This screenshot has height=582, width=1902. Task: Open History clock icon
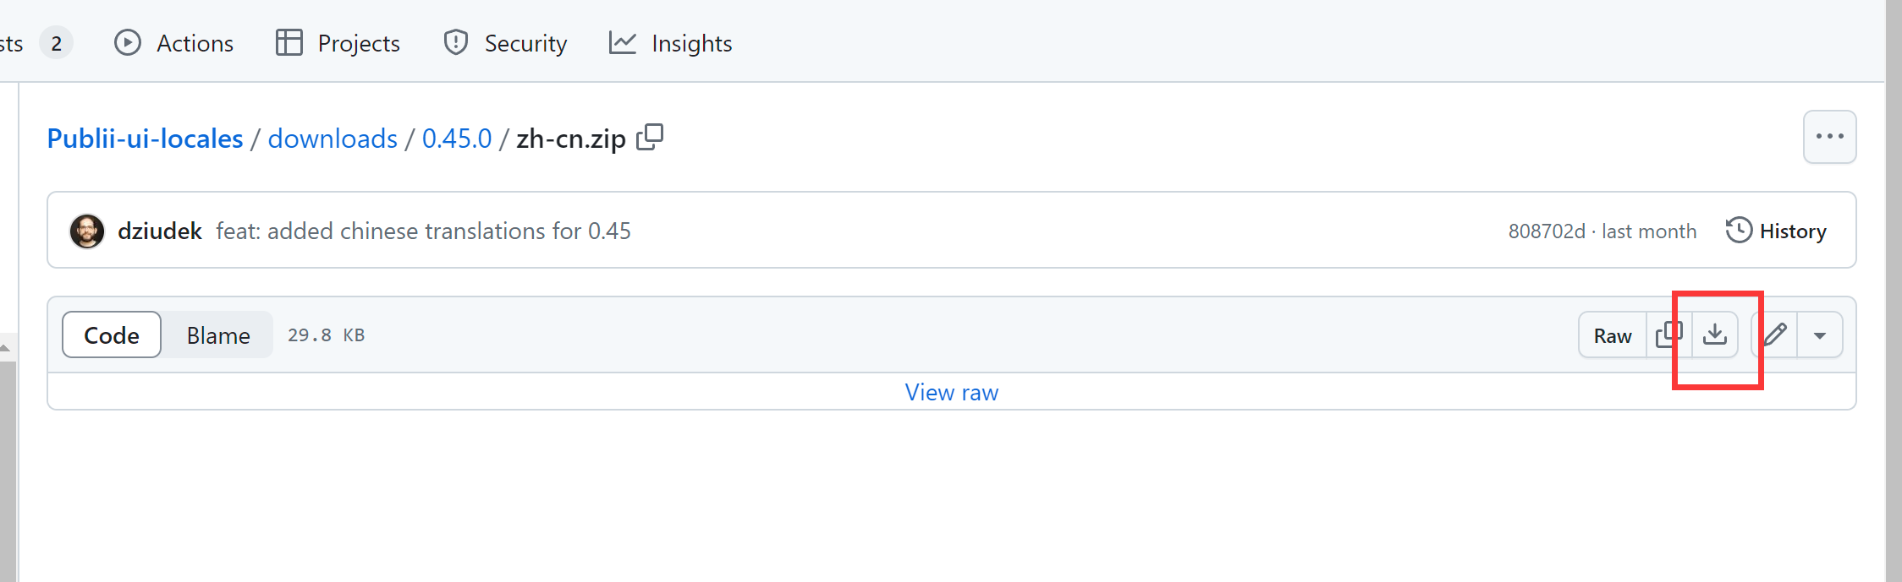(x=1739, y=231)
